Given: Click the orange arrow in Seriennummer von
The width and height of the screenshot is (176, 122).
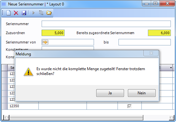Looking at the screenshot, I should [x=45, y=42].
